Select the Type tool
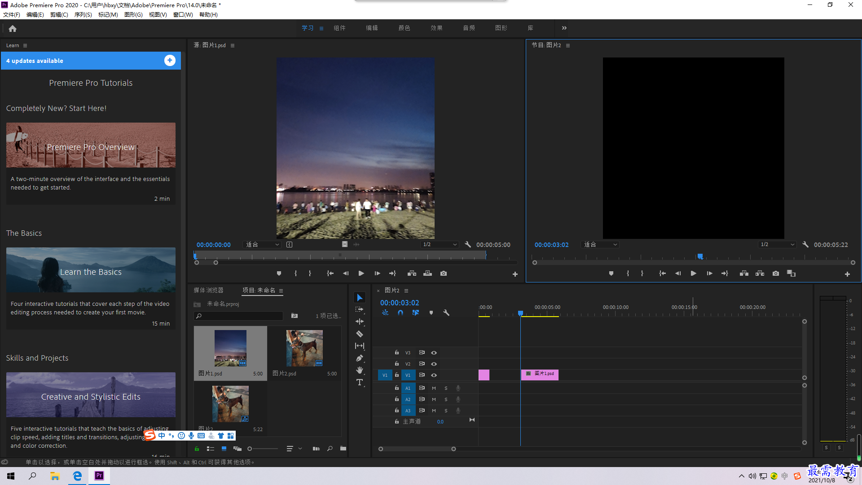Image resolution: width=862 pixels, height=485 pixels. coord(360,382)
